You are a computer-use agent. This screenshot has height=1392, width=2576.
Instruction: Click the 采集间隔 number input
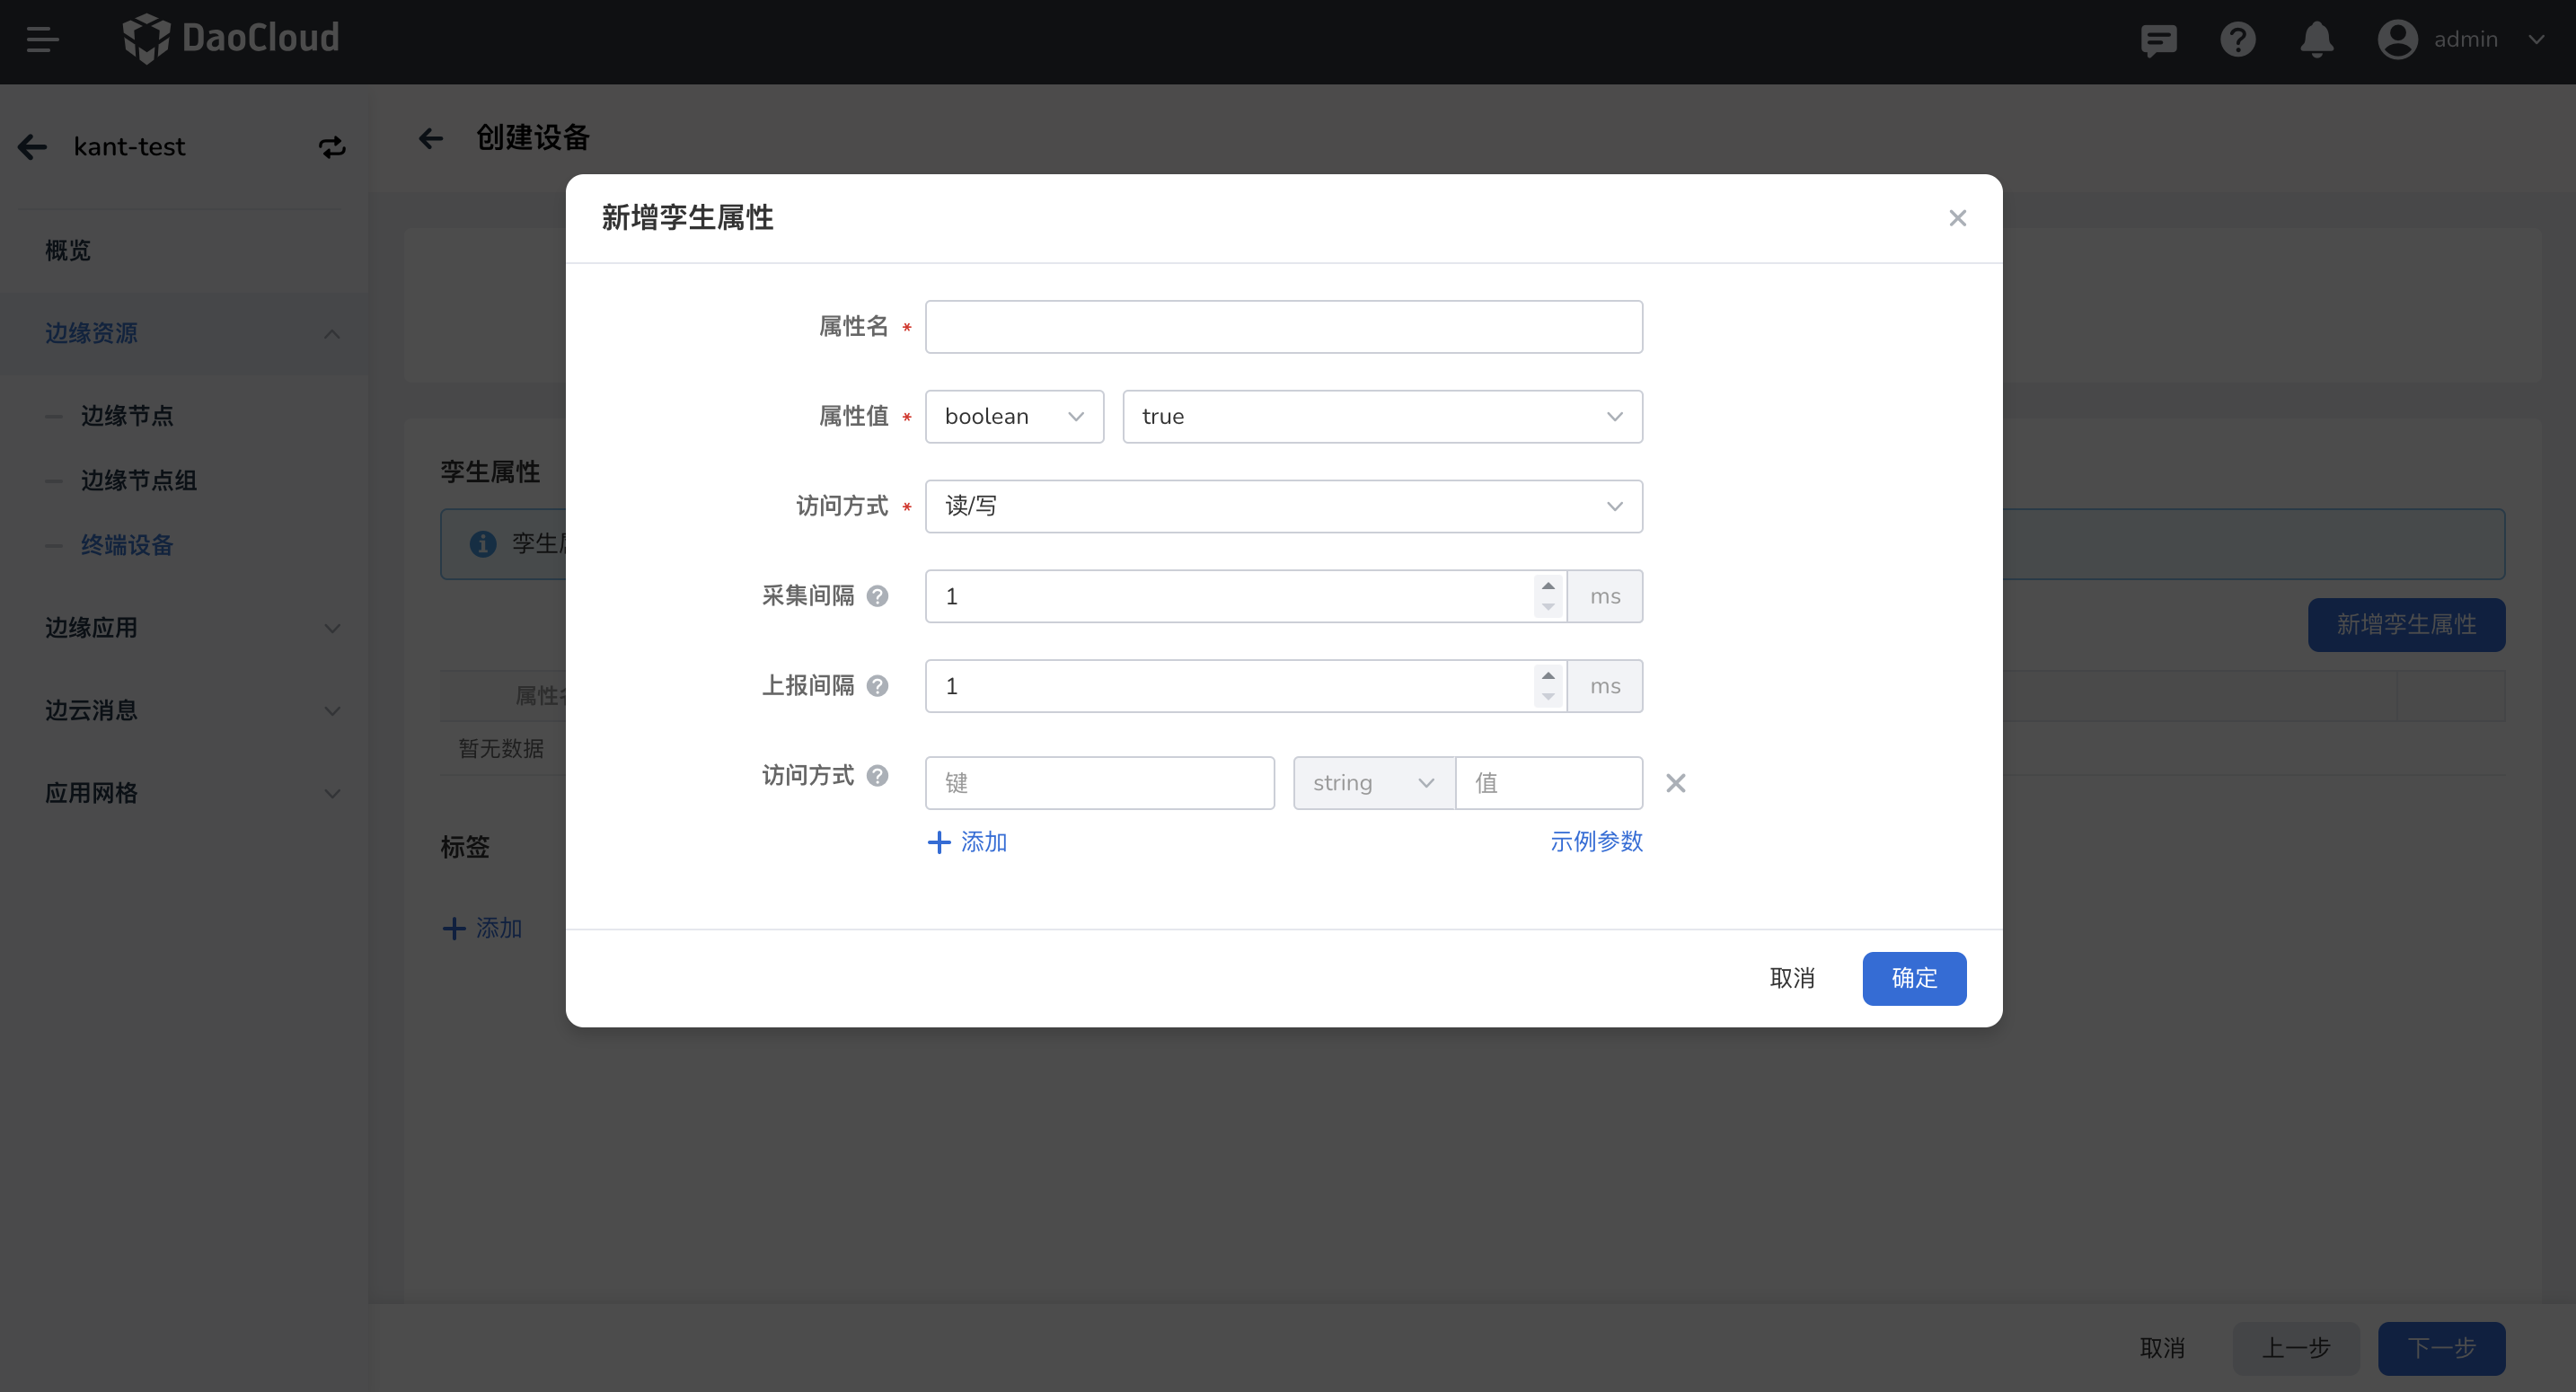[x=1228, y=597]
